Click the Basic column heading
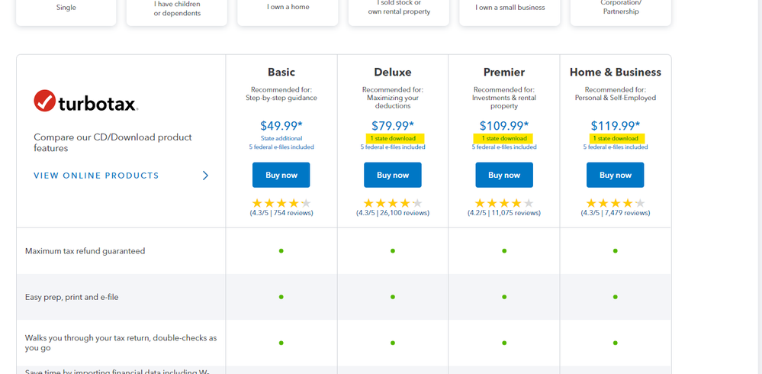This screenshot has height=374, width=762. point(281,72)
